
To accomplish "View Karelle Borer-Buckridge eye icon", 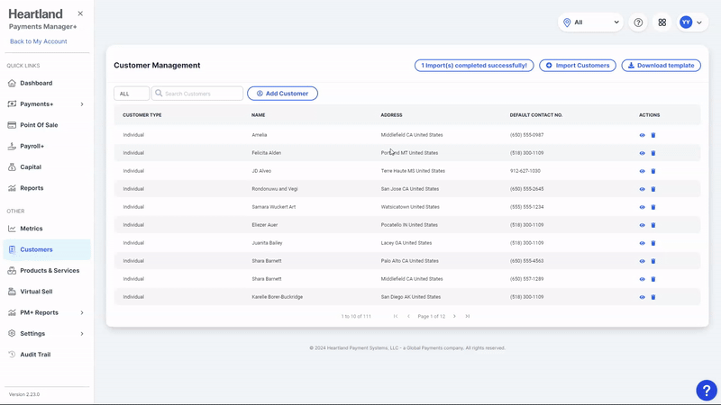I will tap(642, 297).
